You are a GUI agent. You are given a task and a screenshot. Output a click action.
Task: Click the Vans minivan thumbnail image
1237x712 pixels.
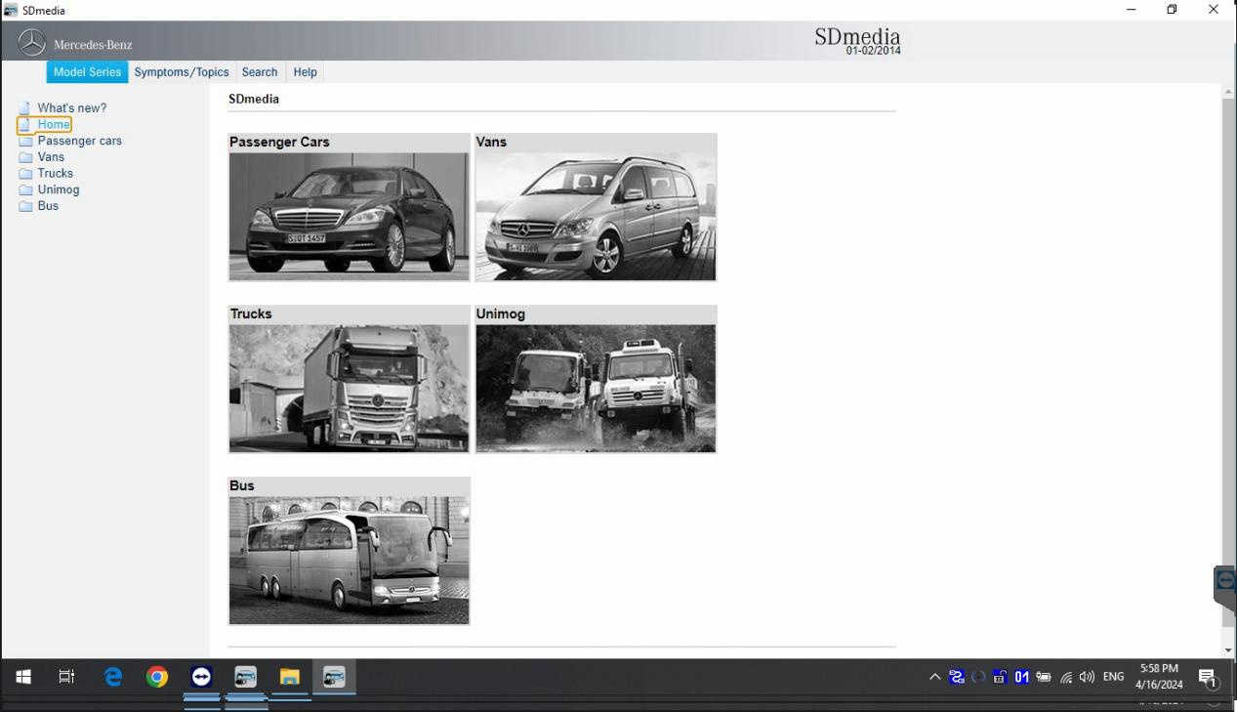point(596,216)
